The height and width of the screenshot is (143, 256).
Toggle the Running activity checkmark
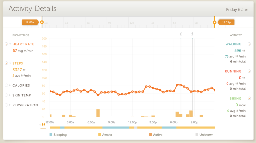[x=249, y=71]
